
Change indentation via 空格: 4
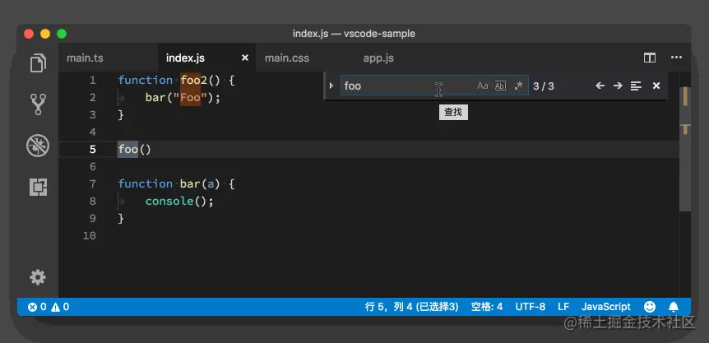click(x=487, y=307)
